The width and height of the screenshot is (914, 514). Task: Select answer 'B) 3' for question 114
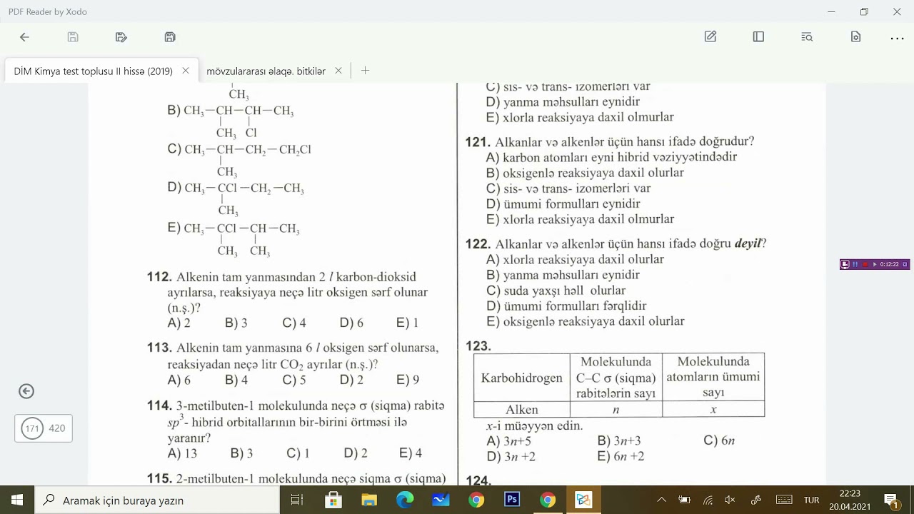click(242, 453)
